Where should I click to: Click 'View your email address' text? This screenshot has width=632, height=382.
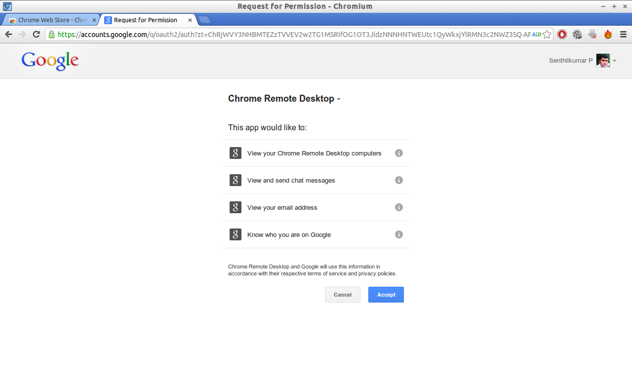(x=282, y=208)
